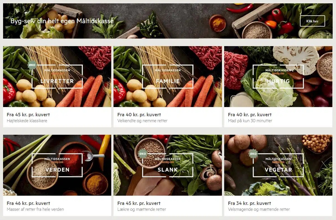
Task: Open the Verden meal box image
Action: point(57,165)
